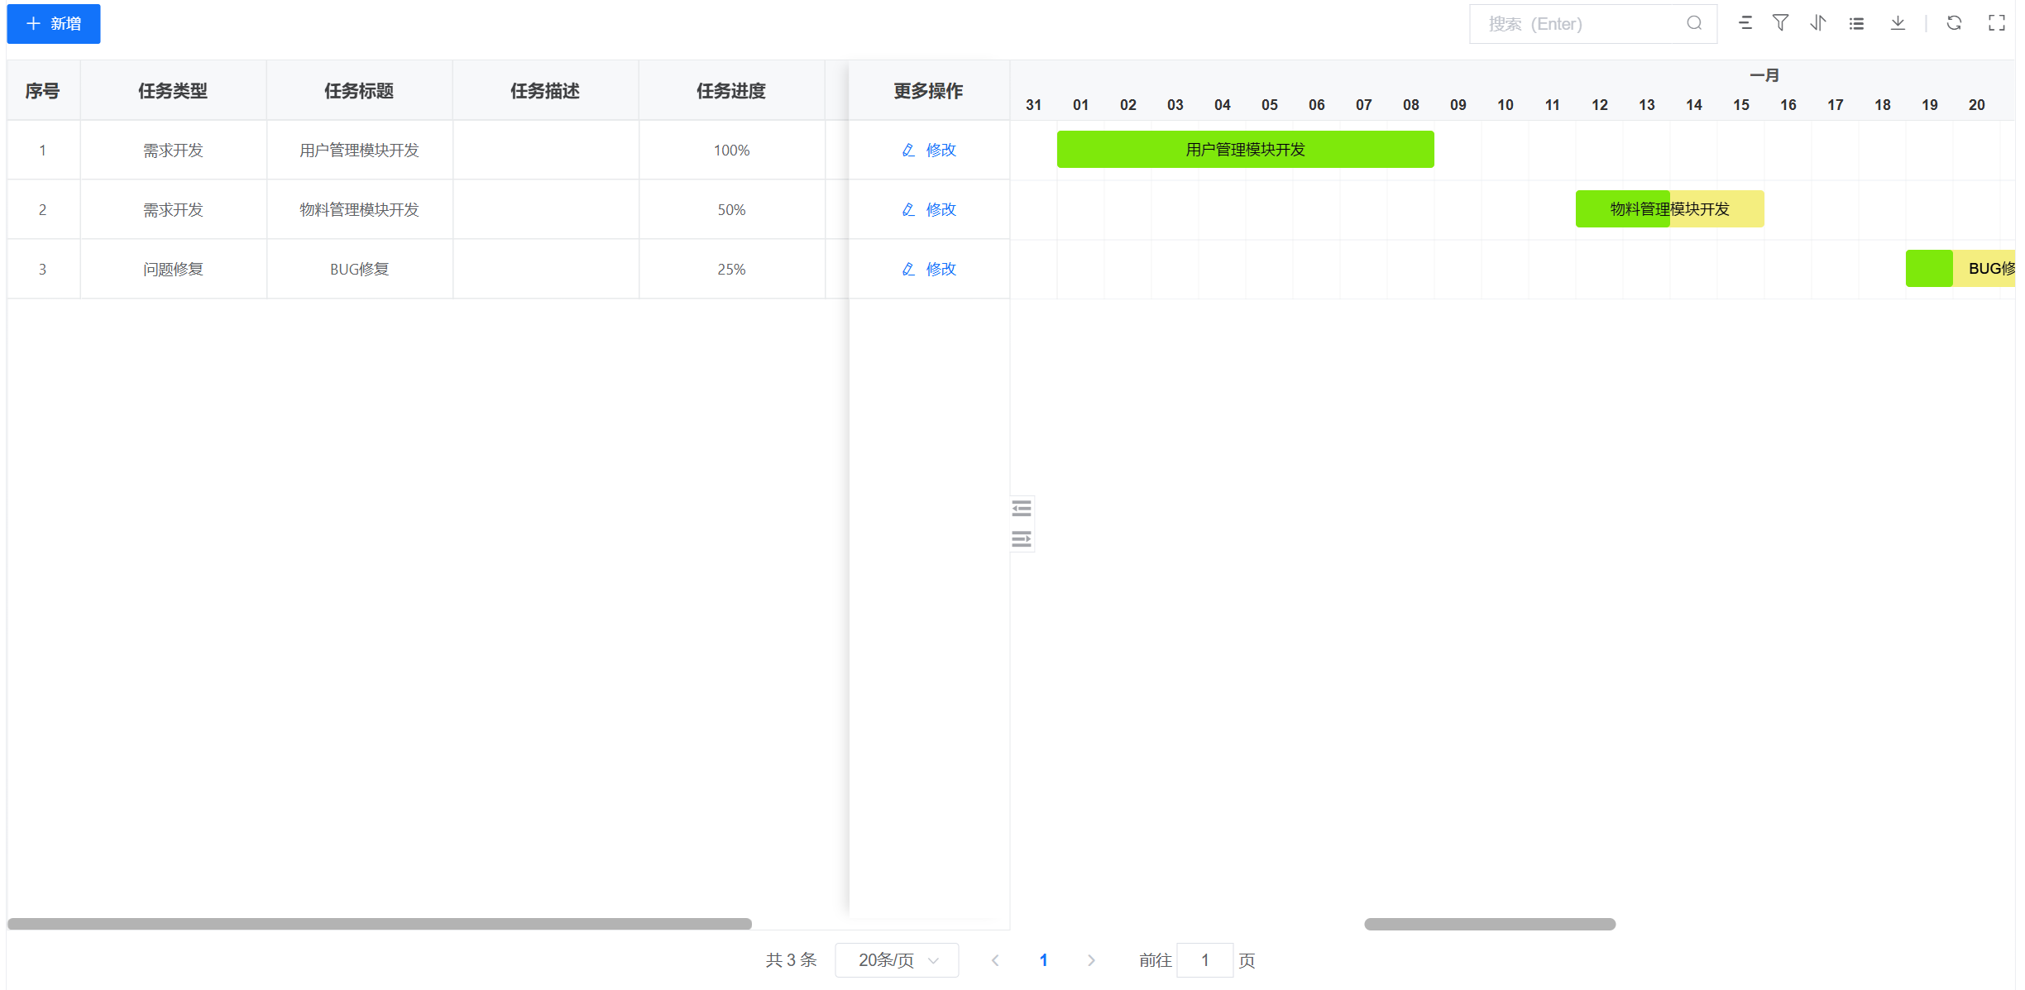Enter fullscreen mode icon
Image resolution: width=2025 pixels, height=990 pixels.
pos(1996,23)
